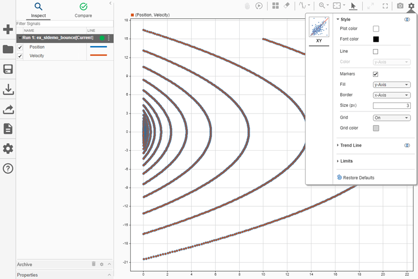The width and height of the screenshot is (418, 279).
Task: Click Restore Defaults
Action: click(x=358, y=178)
